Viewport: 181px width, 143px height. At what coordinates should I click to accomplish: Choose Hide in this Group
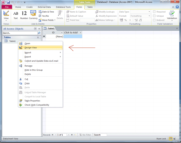(x=40, y=70)
